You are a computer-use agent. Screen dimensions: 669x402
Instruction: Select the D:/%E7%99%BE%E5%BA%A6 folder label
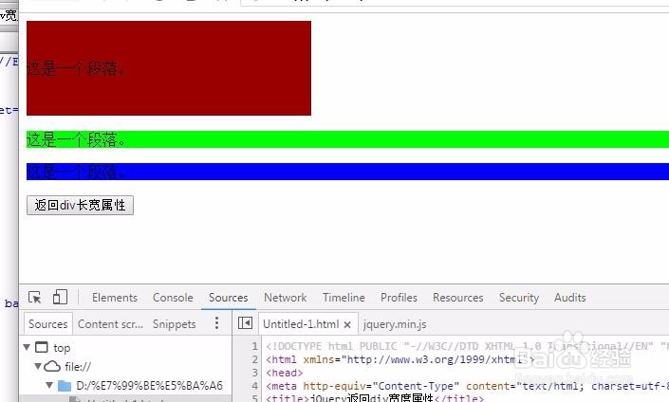[149, 386]
